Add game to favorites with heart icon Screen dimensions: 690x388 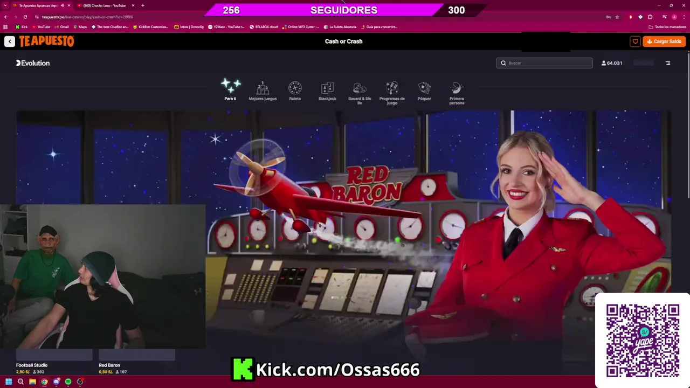635,41
